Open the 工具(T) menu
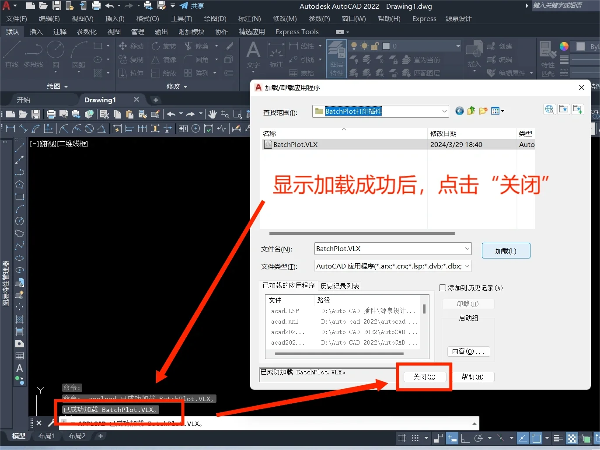The width and height of the screenshot is (600, 450). point(181,18)
